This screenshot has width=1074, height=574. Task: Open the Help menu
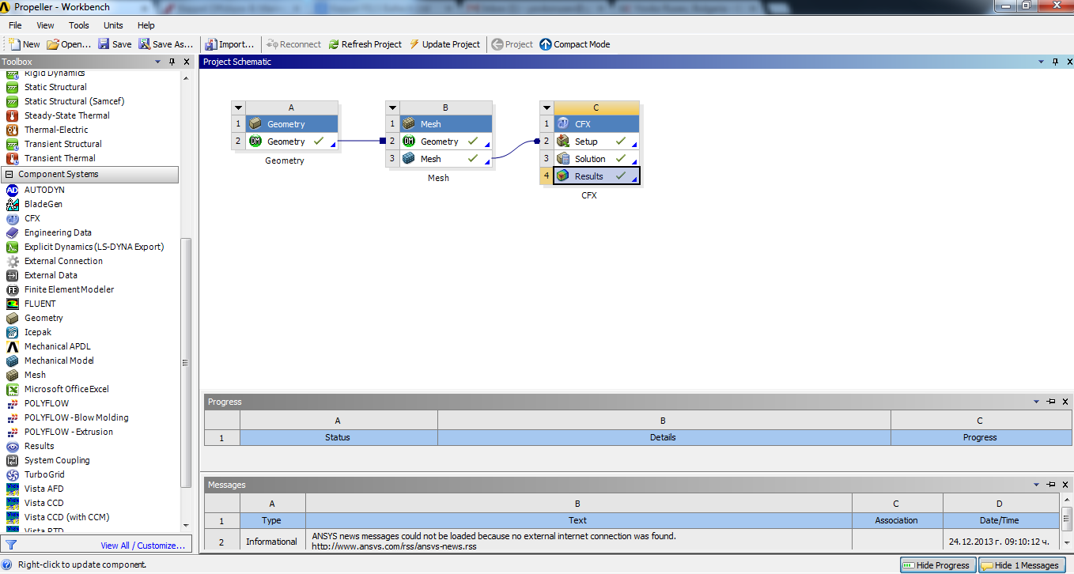coord(146,25)
